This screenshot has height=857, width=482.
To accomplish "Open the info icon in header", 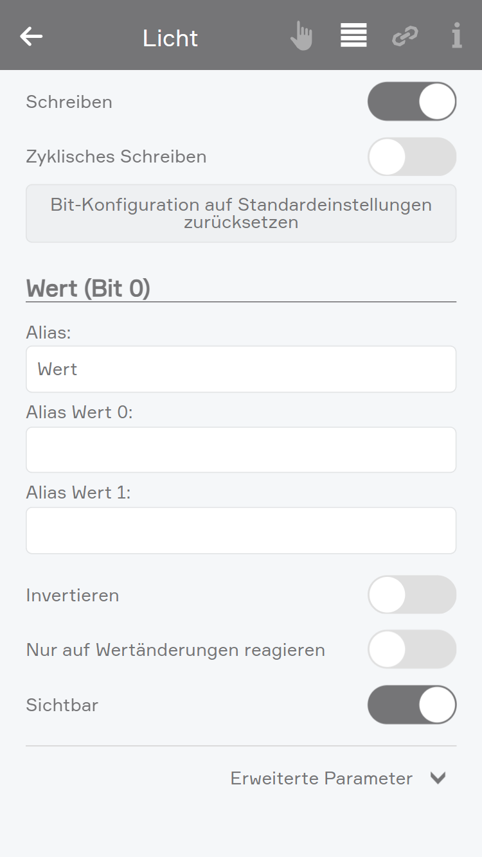I will pos(456,36).
